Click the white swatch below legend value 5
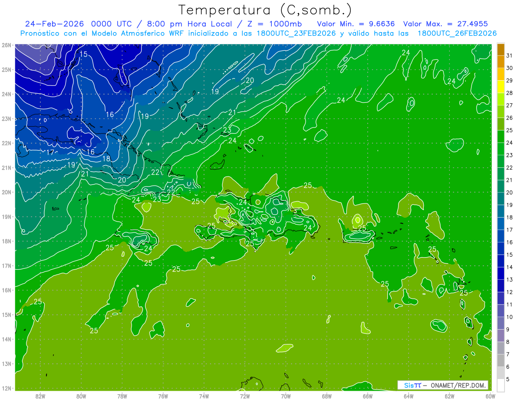This screenshot has width=521, height=402. point(501,385)
